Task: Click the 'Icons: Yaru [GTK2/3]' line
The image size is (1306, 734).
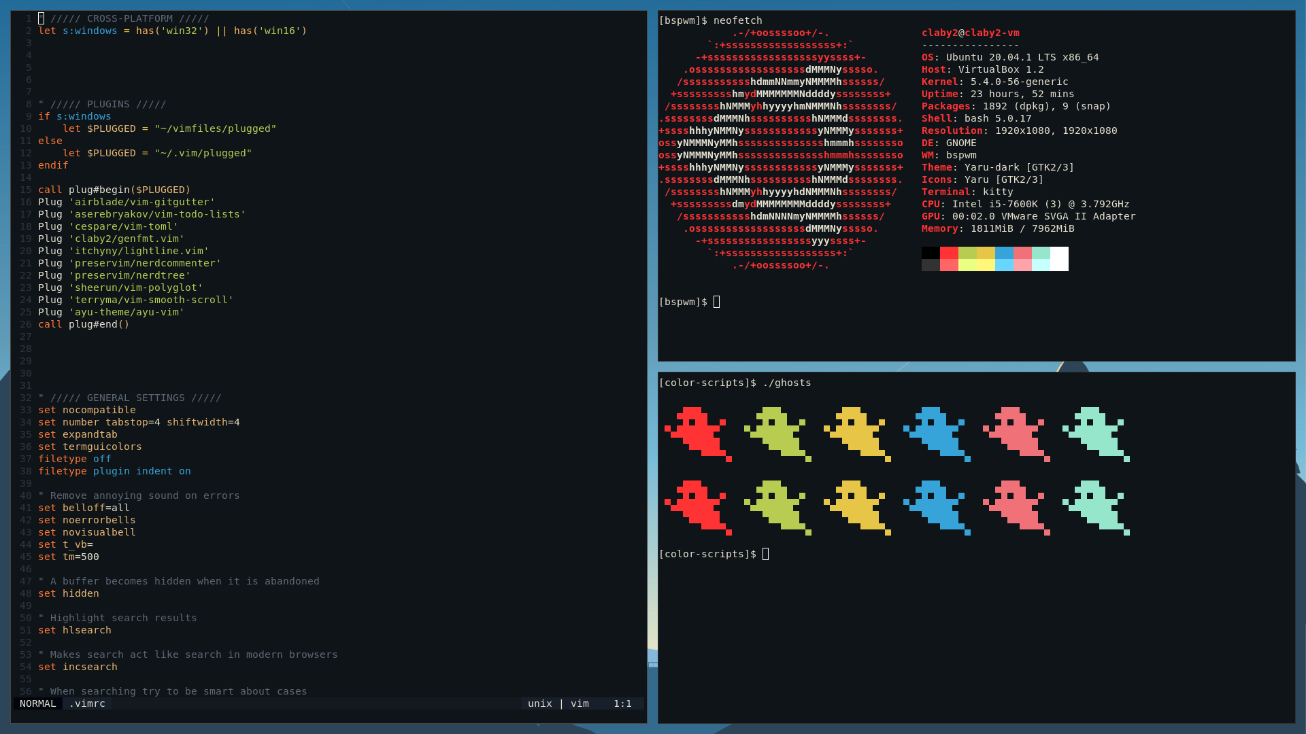Action: click(982, 179)
